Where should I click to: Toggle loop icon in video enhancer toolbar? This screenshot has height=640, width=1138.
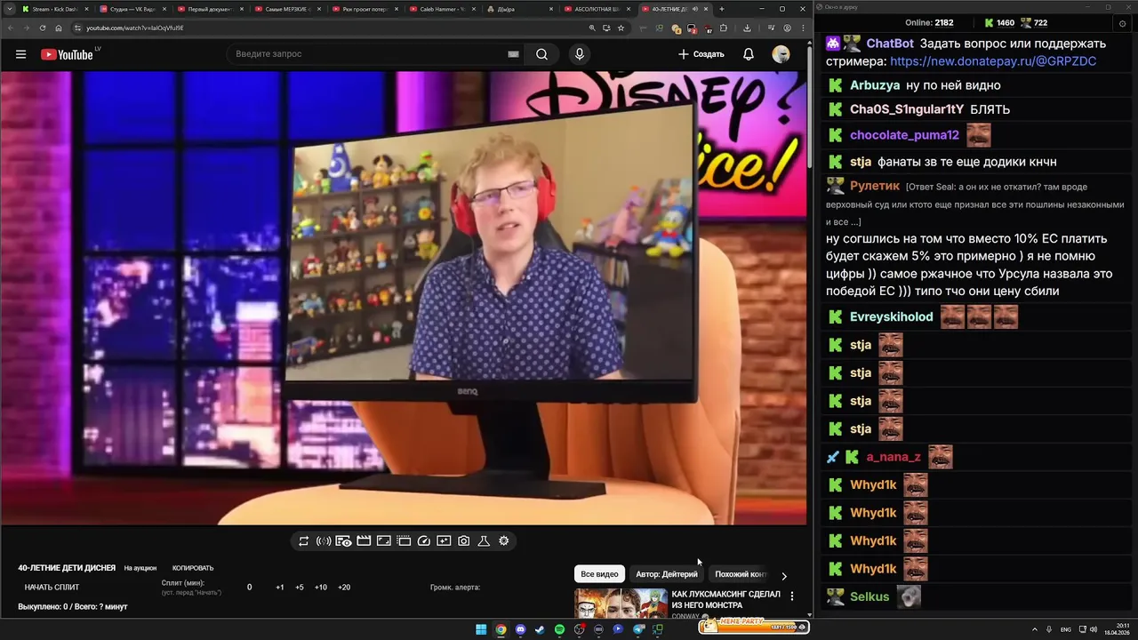point(303,540)
